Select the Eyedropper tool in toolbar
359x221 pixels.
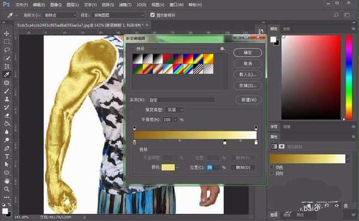(7, 75)
